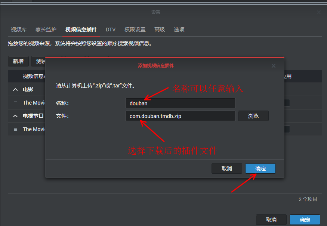The image size is (327, 226).
Task: Collapse the 电视节目 section chevron
Action: click(x=15, y=116)
